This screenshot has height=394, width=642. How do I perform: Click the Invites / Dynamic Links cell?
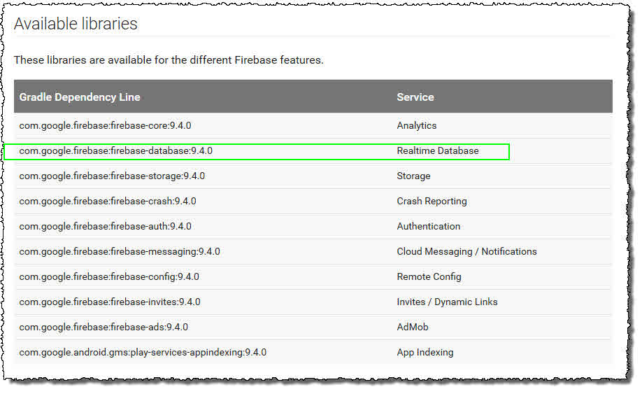pyautogui.click(x=447, y=302)
